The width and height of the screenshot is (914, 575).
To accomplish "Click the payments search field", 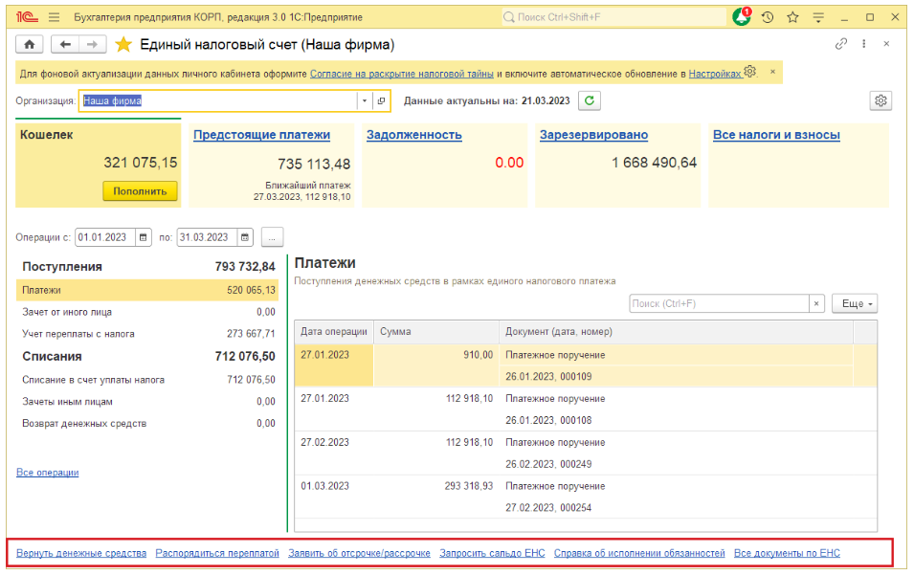I will click(x=719, y=303).
